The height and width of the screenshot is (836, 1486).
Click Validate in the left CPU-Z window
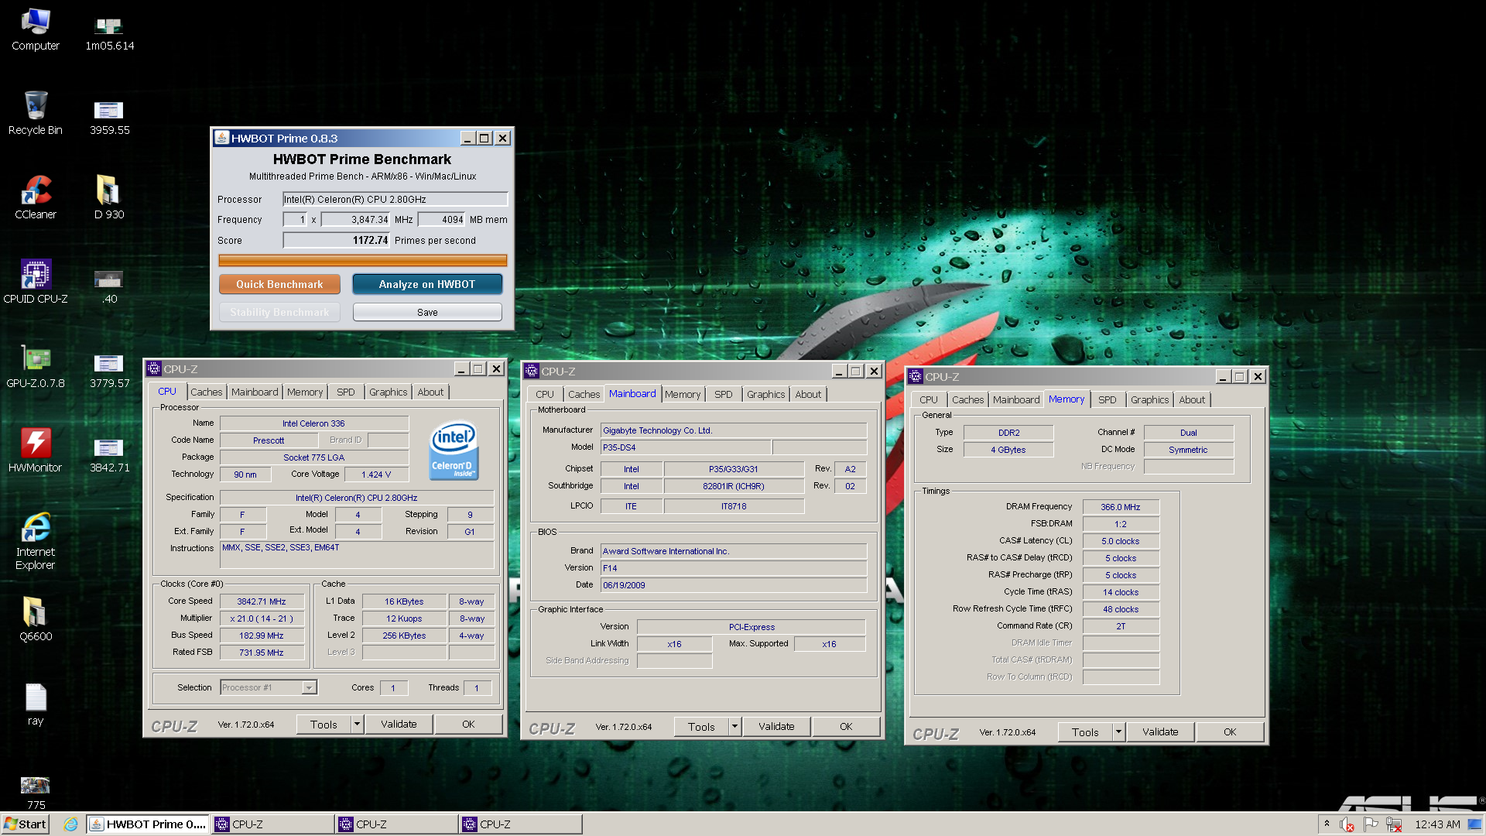[399, 725]
